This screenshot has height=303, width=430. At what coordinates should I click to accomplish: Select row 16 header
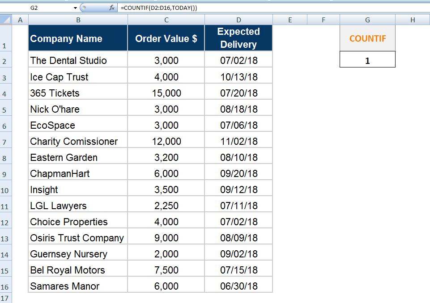[6, 287]
